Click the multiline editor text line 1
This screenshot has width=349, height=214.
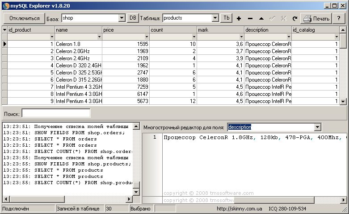click(x=255, y=137)
